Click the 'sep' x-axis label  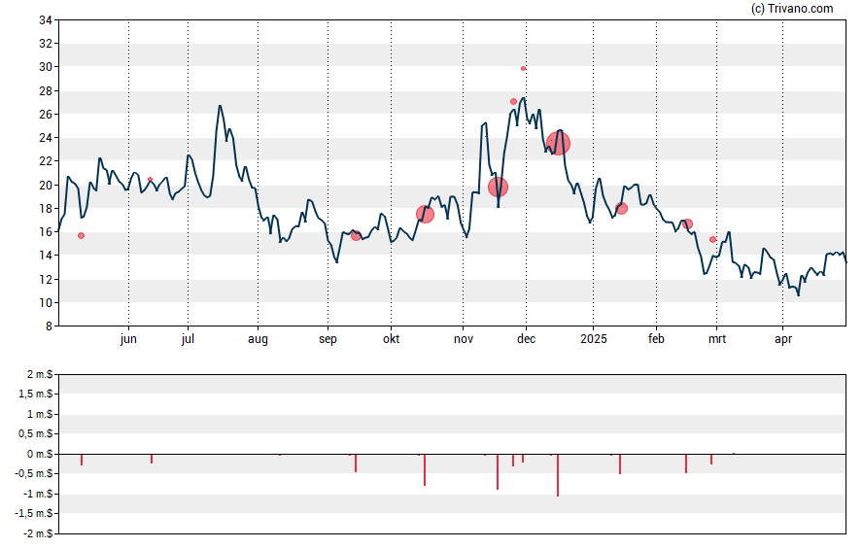pos(328,339)
